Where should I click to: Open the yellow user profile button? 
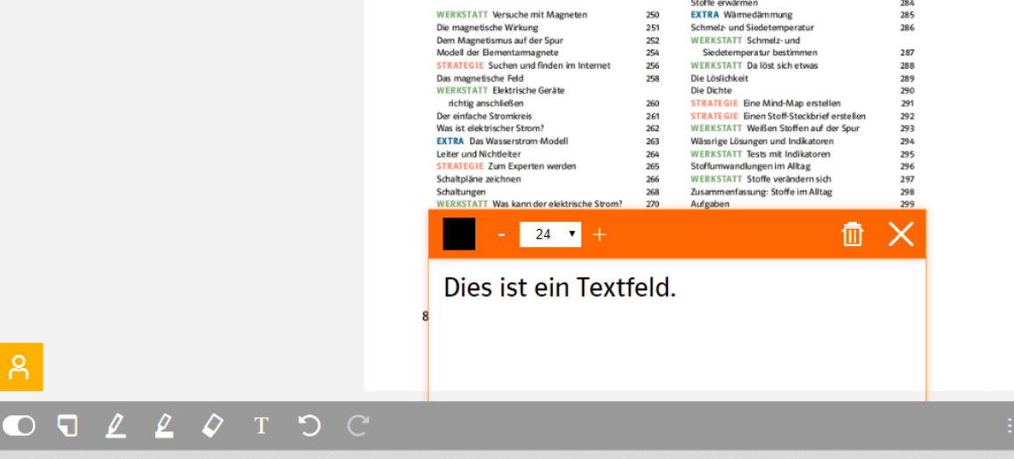pyautogui.click(x=21, y=367)
